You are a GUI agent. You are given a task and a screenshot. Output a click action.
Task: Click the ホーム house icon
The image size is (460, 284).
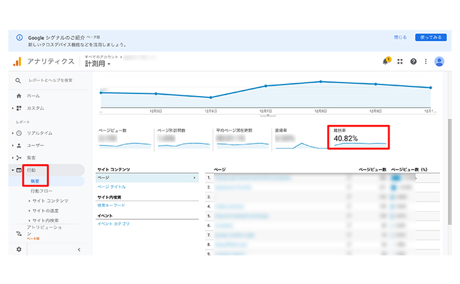tap(19, 96)
